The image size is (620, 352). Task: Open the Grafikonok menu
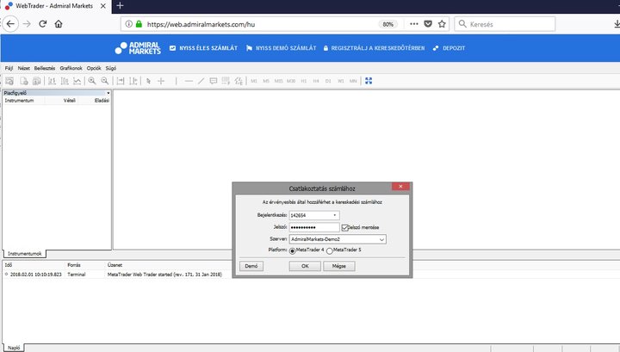coord(71,68)
